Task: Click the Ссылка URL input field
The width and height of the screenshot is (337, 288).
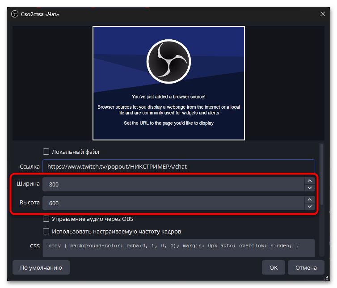Action: (179, 166)
